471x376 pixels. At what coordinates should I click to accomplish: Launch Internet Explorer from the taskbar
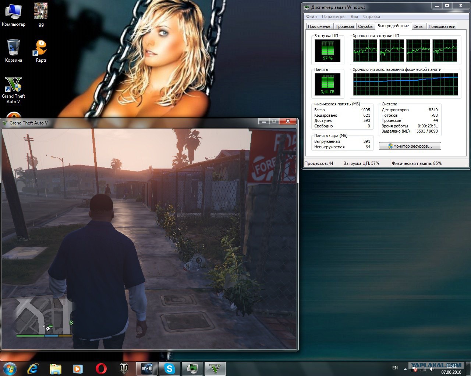coord(32,368)
